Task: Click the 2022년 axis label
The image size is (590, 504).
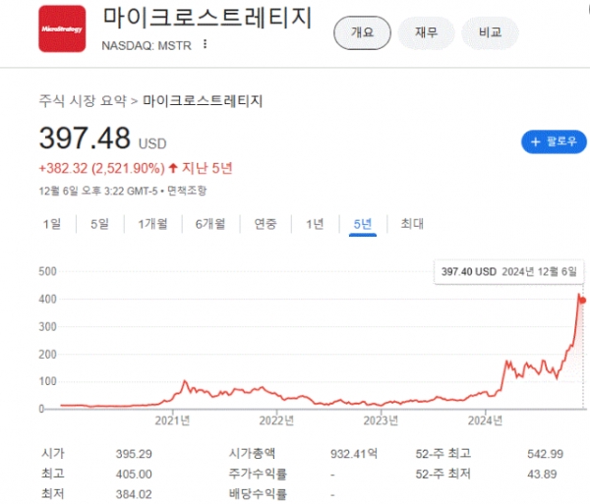Action: click(x=276, y=420)
